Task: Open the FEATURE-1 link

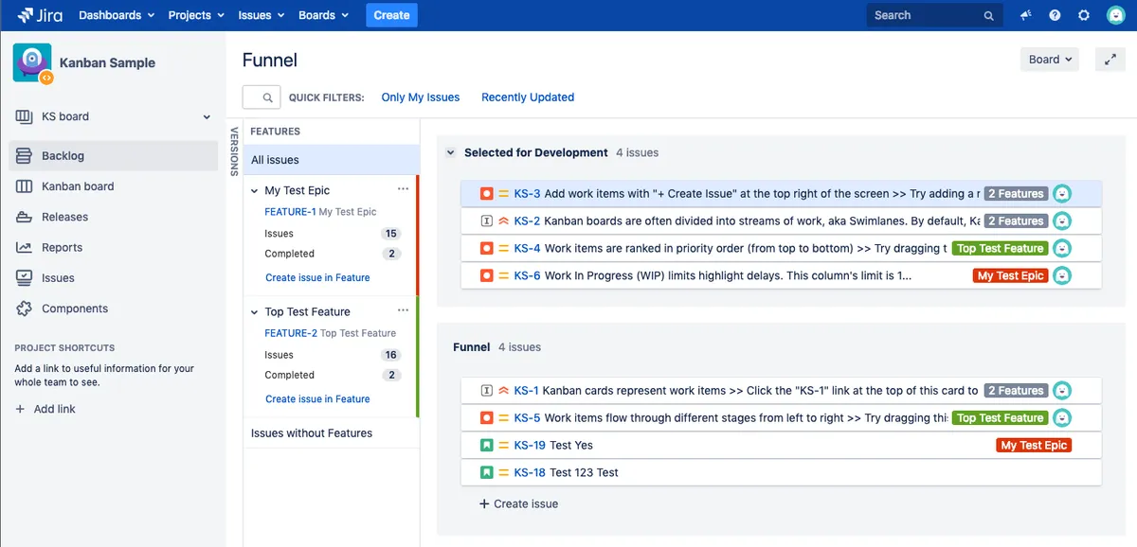Action: point(290,212)
